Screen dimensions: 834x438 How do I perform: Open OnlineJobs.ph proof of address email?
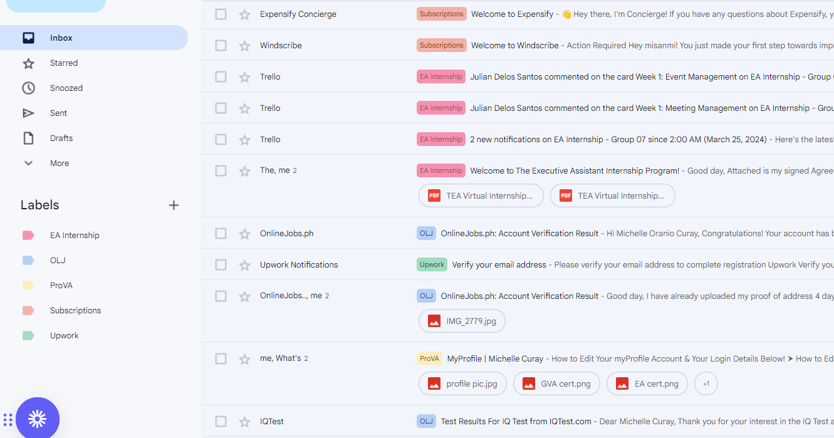517,296
